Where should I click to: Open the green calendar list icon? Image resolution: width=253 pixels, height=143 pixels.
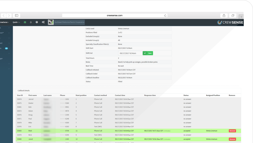click(x=25, y=22)
